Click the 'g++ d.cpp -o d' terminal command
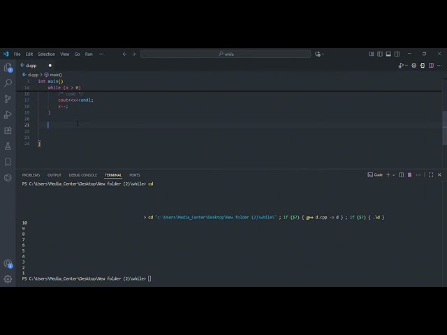This screenshot has width=447, height=335. pyautogui.click(x=323, y=217)
